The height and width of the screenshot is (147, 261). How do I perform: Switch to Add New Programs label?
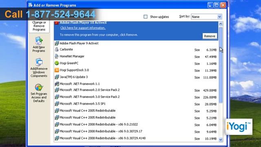click(39, 49)
